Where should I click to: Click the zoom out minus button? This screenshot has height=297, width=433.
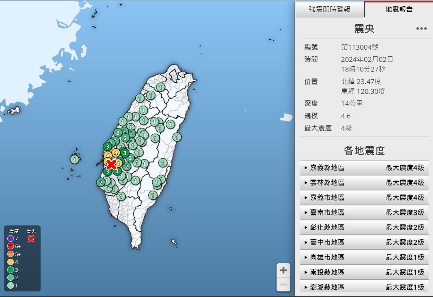pos(283,285)
